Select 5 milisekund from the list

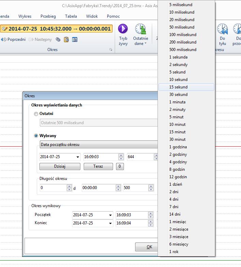click(x=186, y=5)
